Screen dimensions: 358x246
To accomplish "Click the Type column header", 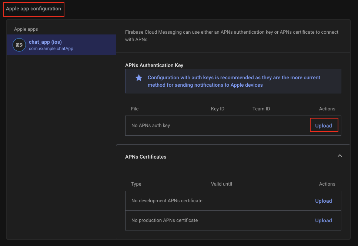I will click(136, 184).
